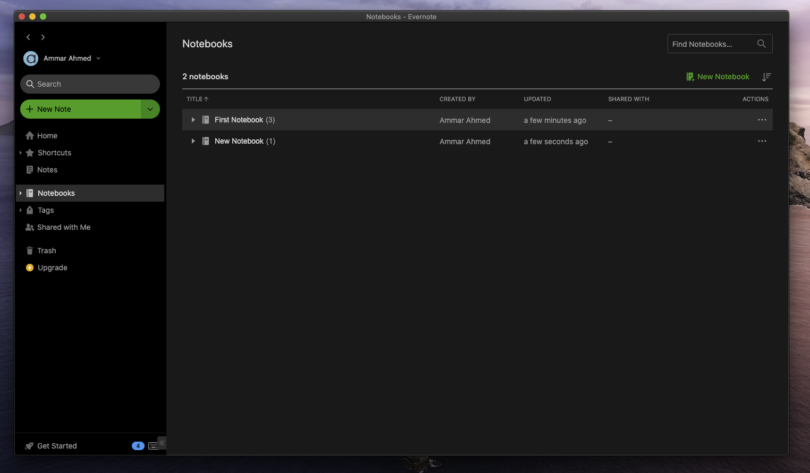Open the New Note dropdown arrow
Screen dimensions: 810x473
[x=150, y=109]
